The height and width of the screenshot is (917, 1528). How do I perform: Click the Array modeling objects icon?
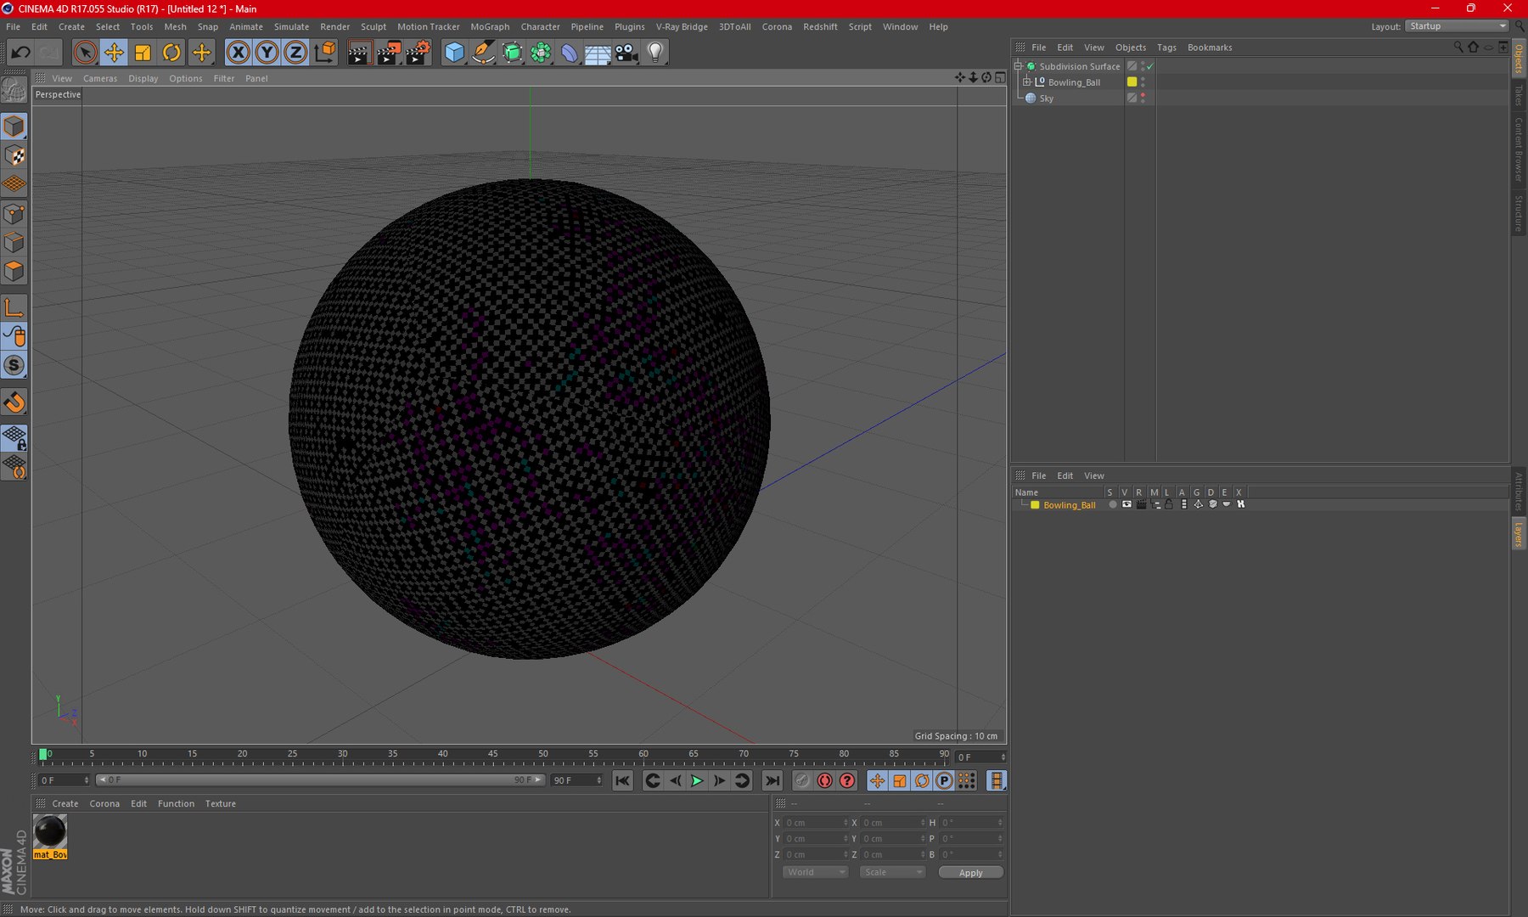click(541, 53)
